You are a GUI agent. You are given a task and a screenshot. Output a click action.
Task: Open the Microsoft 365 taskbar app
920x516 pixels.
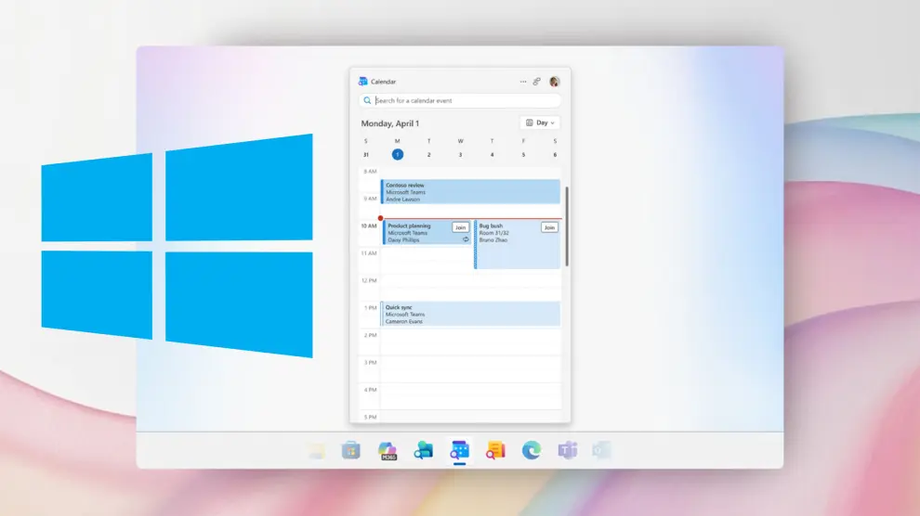click(388, 450)
